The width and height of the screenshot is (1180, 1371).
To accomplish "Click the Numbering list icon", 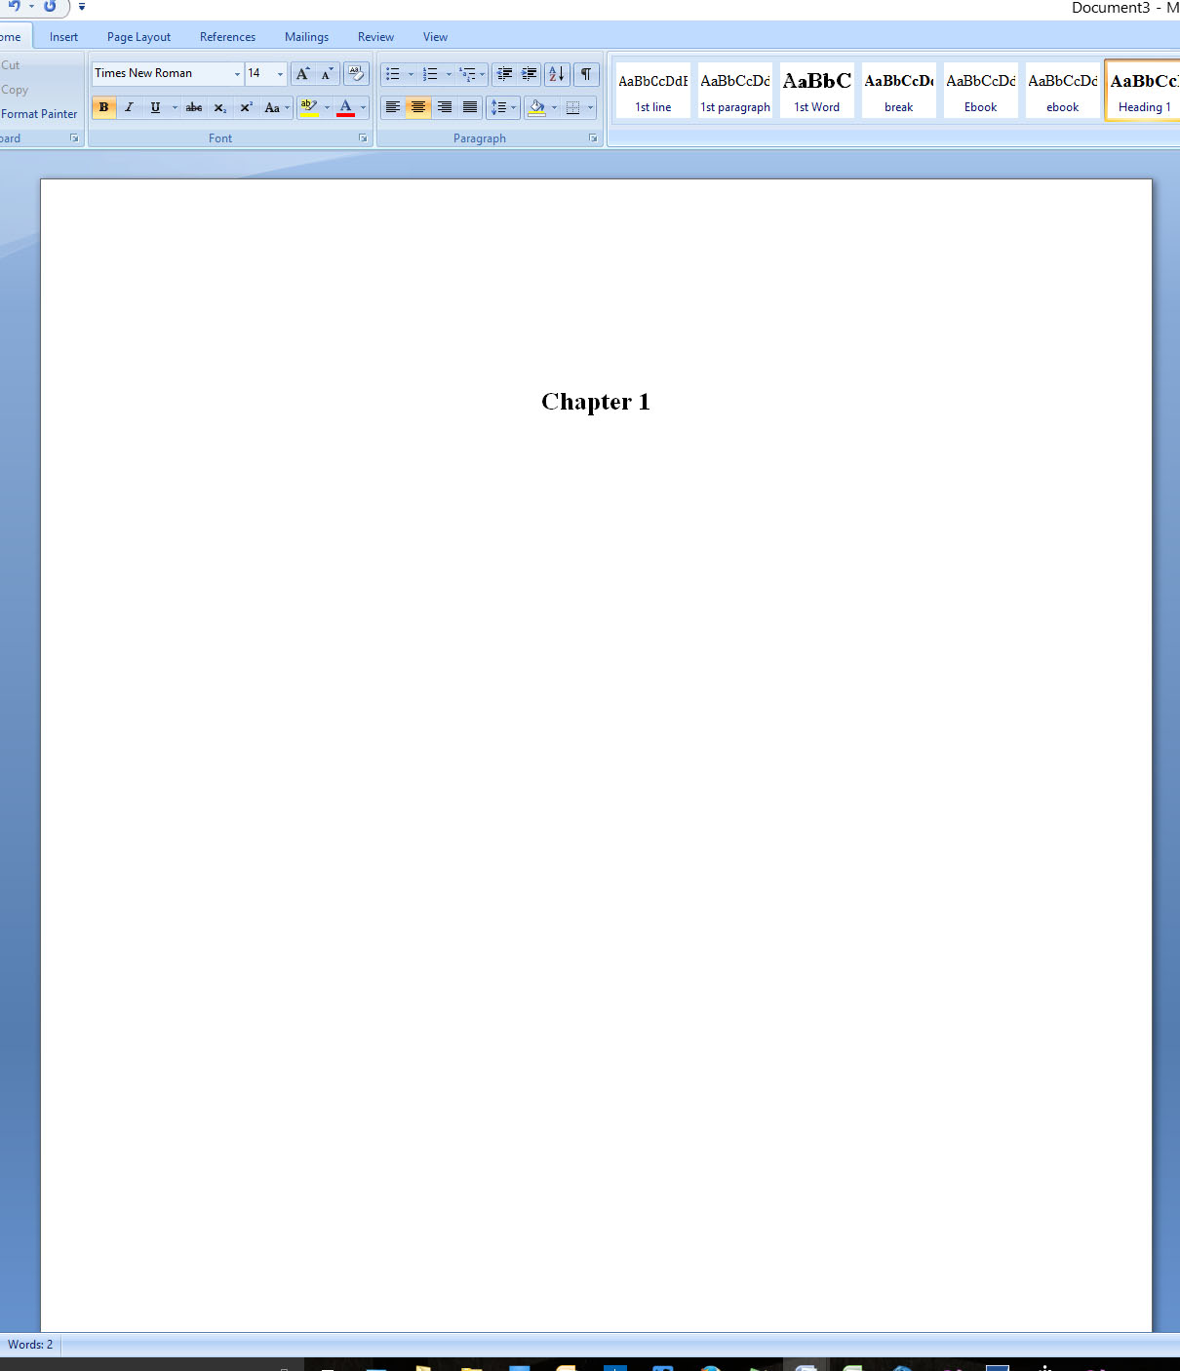I will click(x=430, y=74).
